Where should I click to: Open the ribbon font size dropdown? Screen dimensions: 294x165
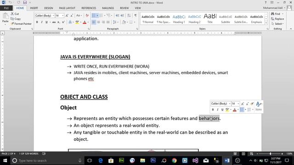pyautogui.click(x=62, y=16)
